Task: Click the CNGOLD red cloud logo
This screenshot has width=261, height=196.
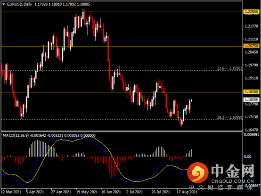Action: point(198,172)
